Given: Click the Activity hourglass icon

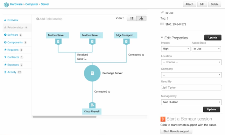Looking at the screenshot, I should pos(5,72).
